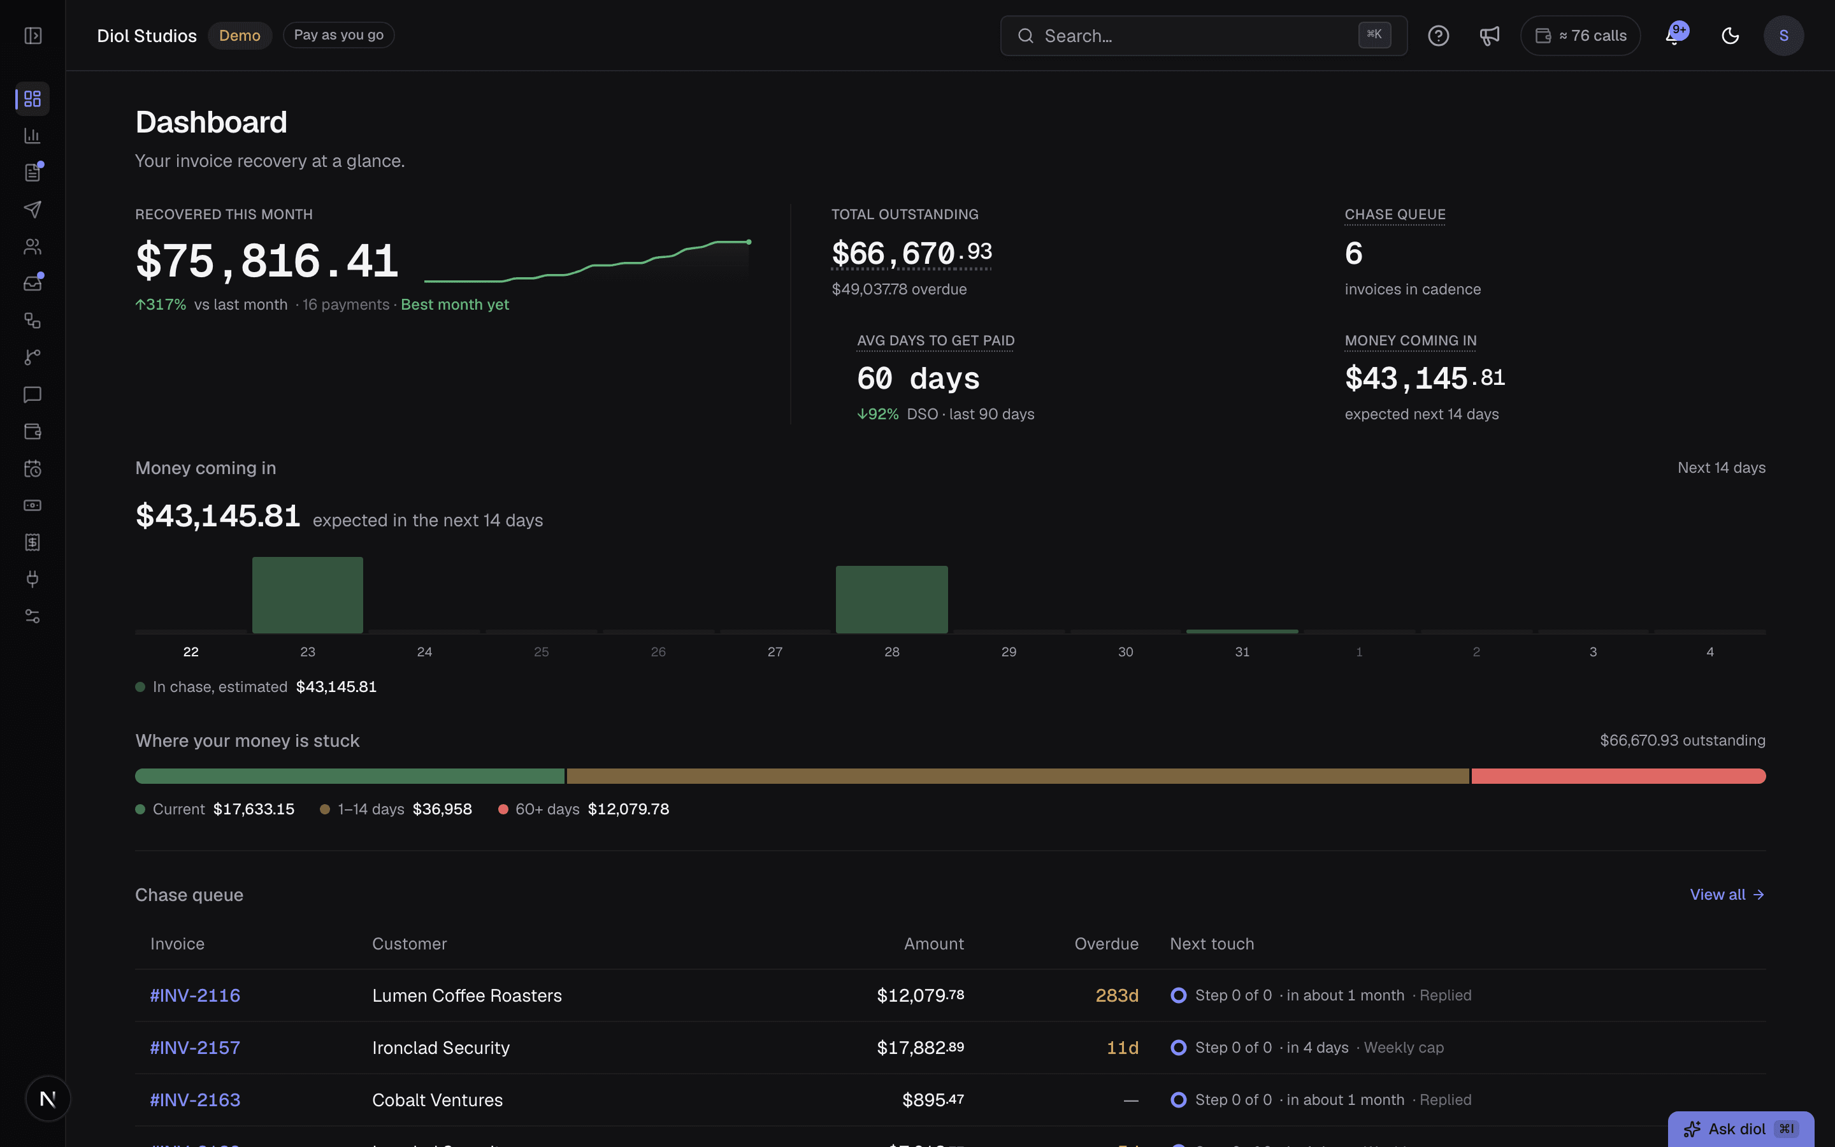The image size is (1835, 1147).
Task: Click the Diol Studios workspace name
Action: click(147, 36)
